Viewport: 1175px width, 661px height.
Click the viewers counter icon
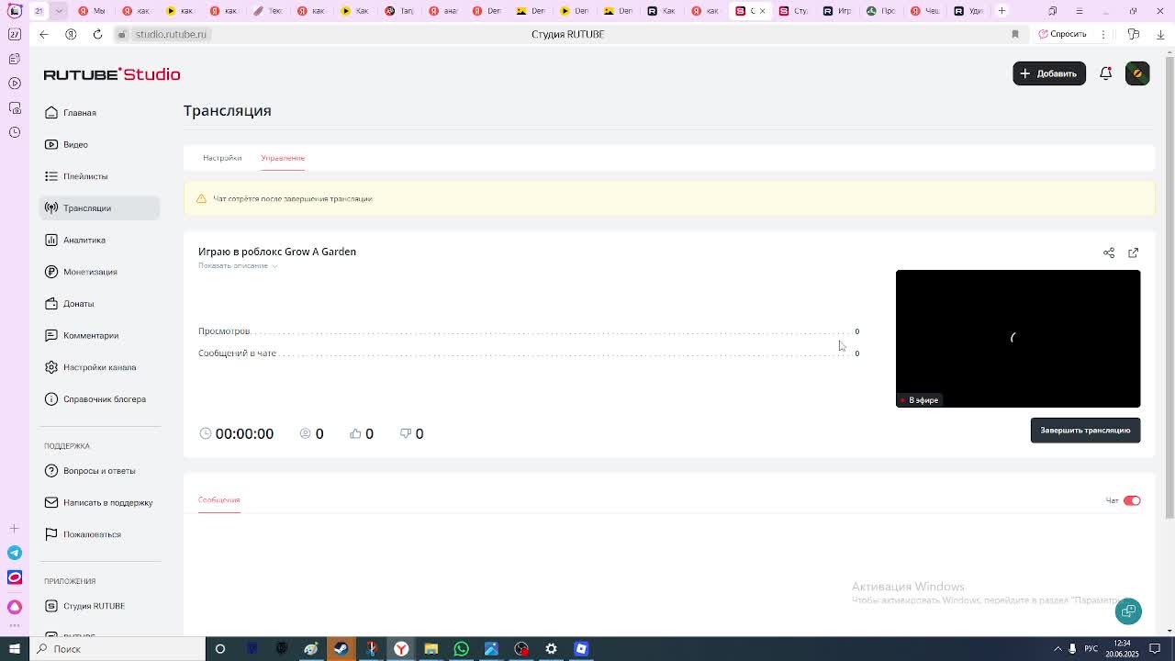click(306, 433)
